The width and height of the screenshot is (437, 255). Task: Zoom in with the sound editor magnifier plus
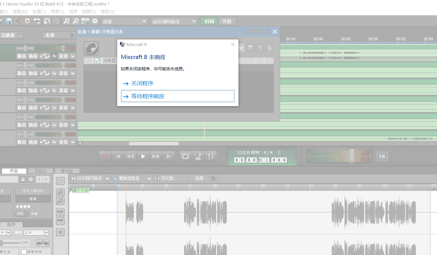pos(60,192)
